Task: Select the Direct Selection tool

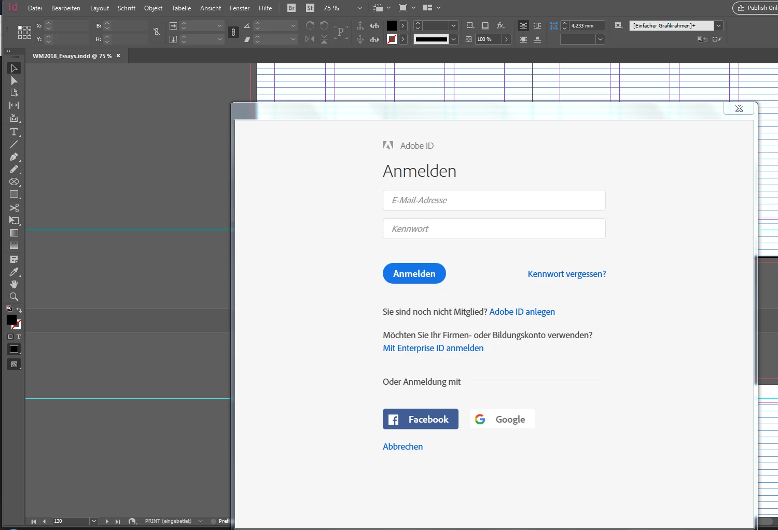Action: pos(14,81)
